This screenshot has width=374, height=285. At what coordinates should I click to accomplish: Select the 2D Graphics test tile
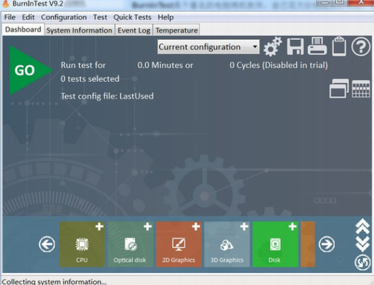pyautogui.click(x=178, y=244)
